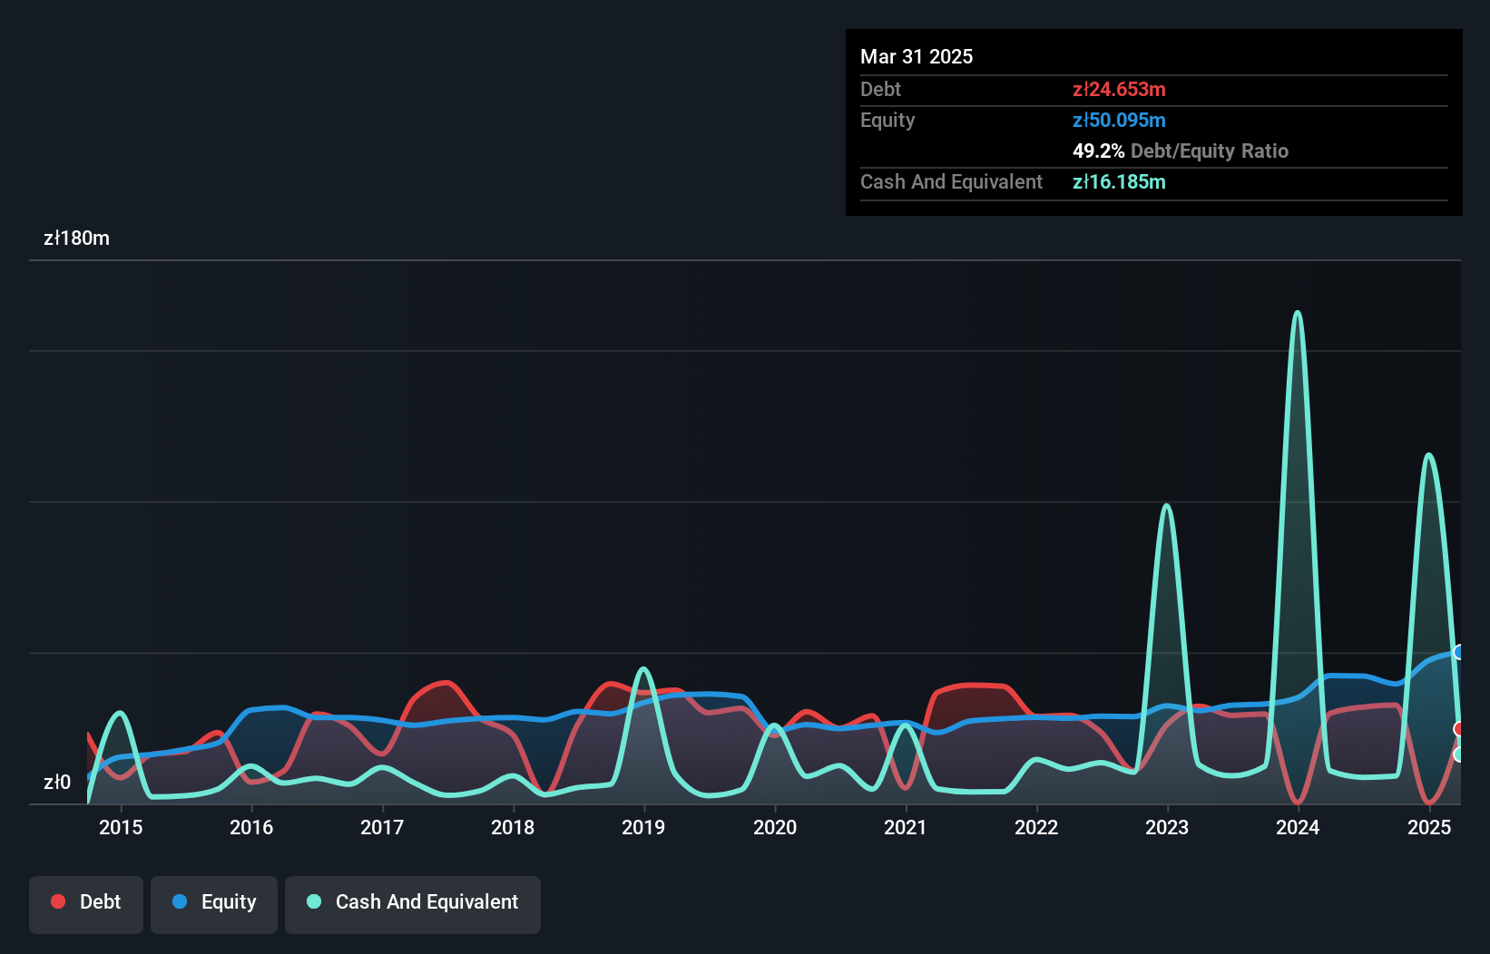Click the 49.2% Debt/Equity Ratio text
The image size is (1490, 954).
click(1181, 151)
